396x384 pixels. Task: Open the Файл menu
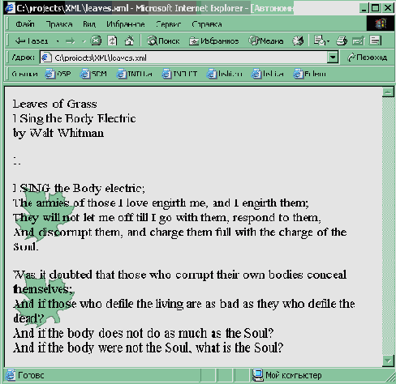click(25, 24)
